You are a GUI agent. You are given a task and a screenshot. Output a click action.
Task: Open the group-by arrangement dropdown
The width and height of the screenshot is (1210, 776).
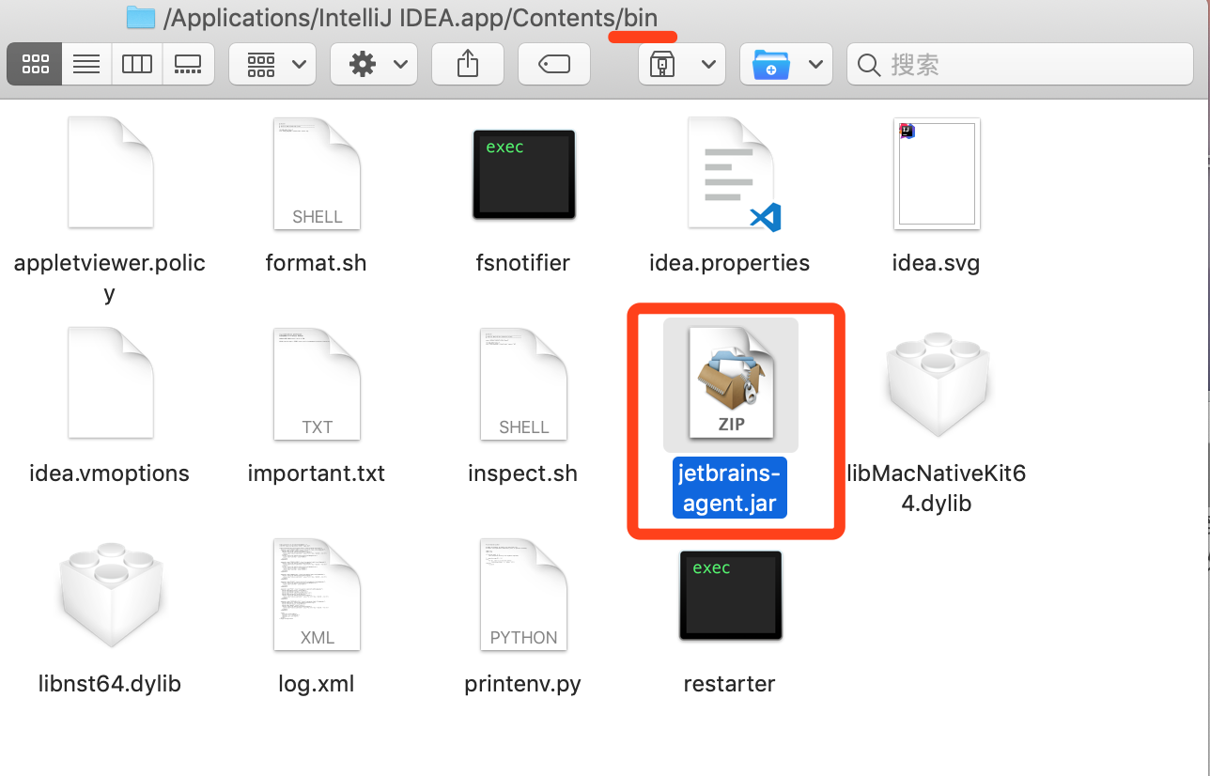point(274,64)
